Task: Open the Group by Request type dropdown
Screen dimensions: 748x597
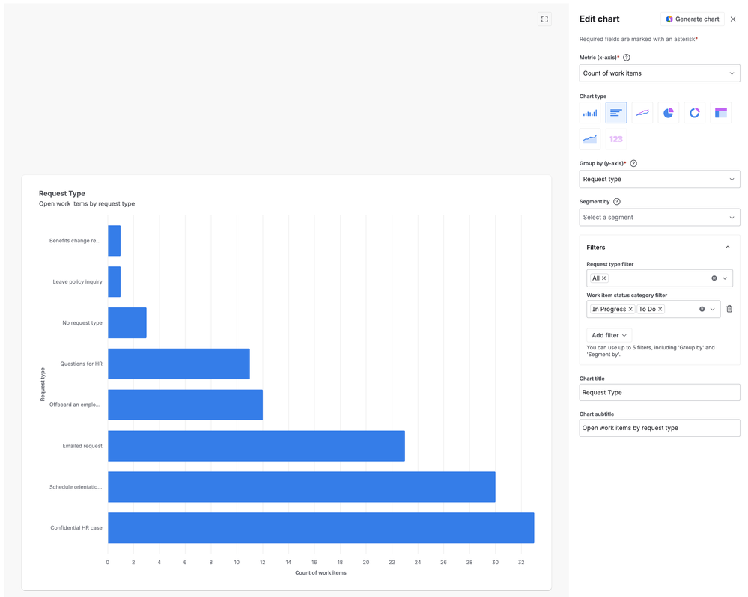Action: pos(660,179)
